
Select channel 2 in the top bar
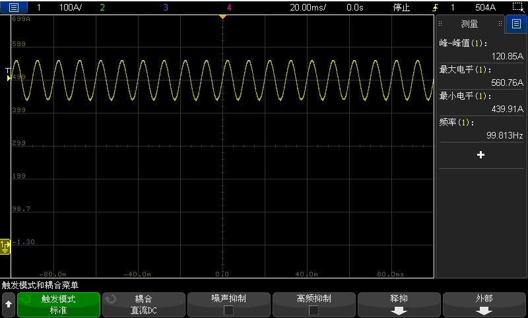(102, 8)
